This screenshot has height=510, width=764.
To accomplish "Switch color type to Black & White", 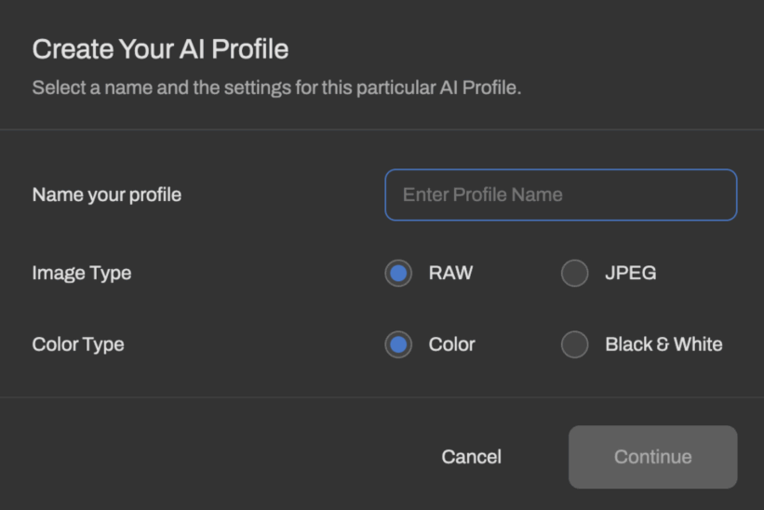I will coord(574,344).
